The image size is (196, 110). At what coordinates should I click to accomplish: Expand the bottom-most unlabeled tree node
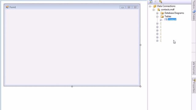click(157, 41)
